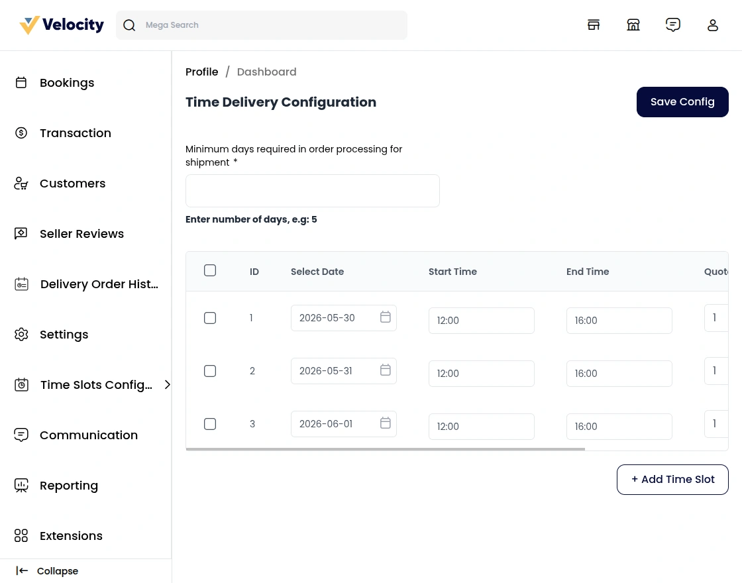Click the Quota field in row 1
The height and width of the screenshot is (583, 742).
click(716, 318)
